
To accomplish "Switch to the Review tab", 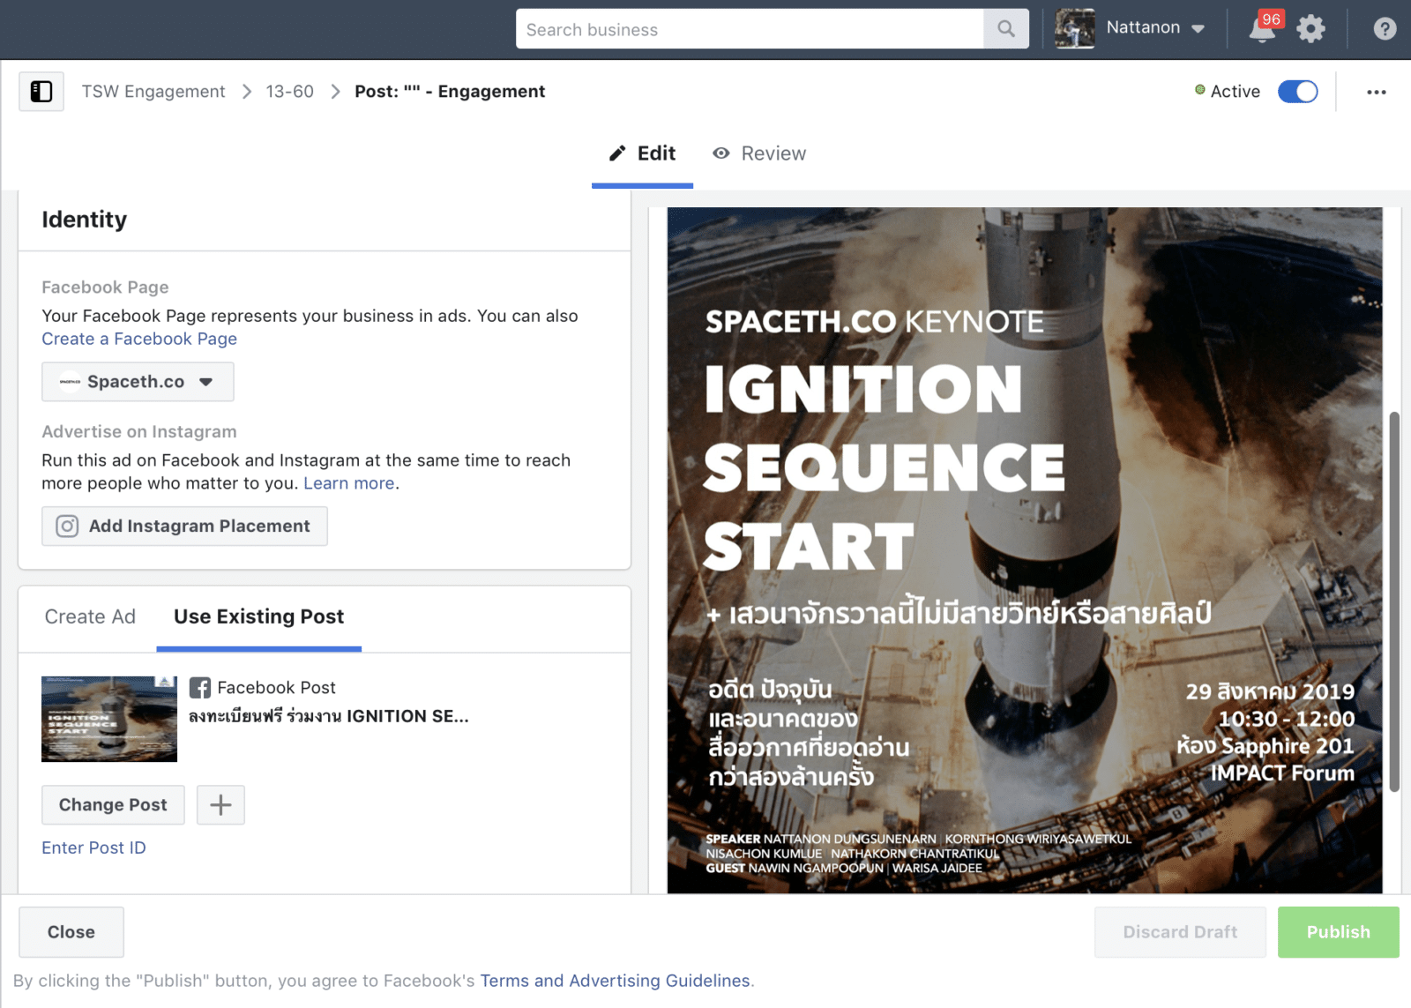I will (x=759, y=153).
